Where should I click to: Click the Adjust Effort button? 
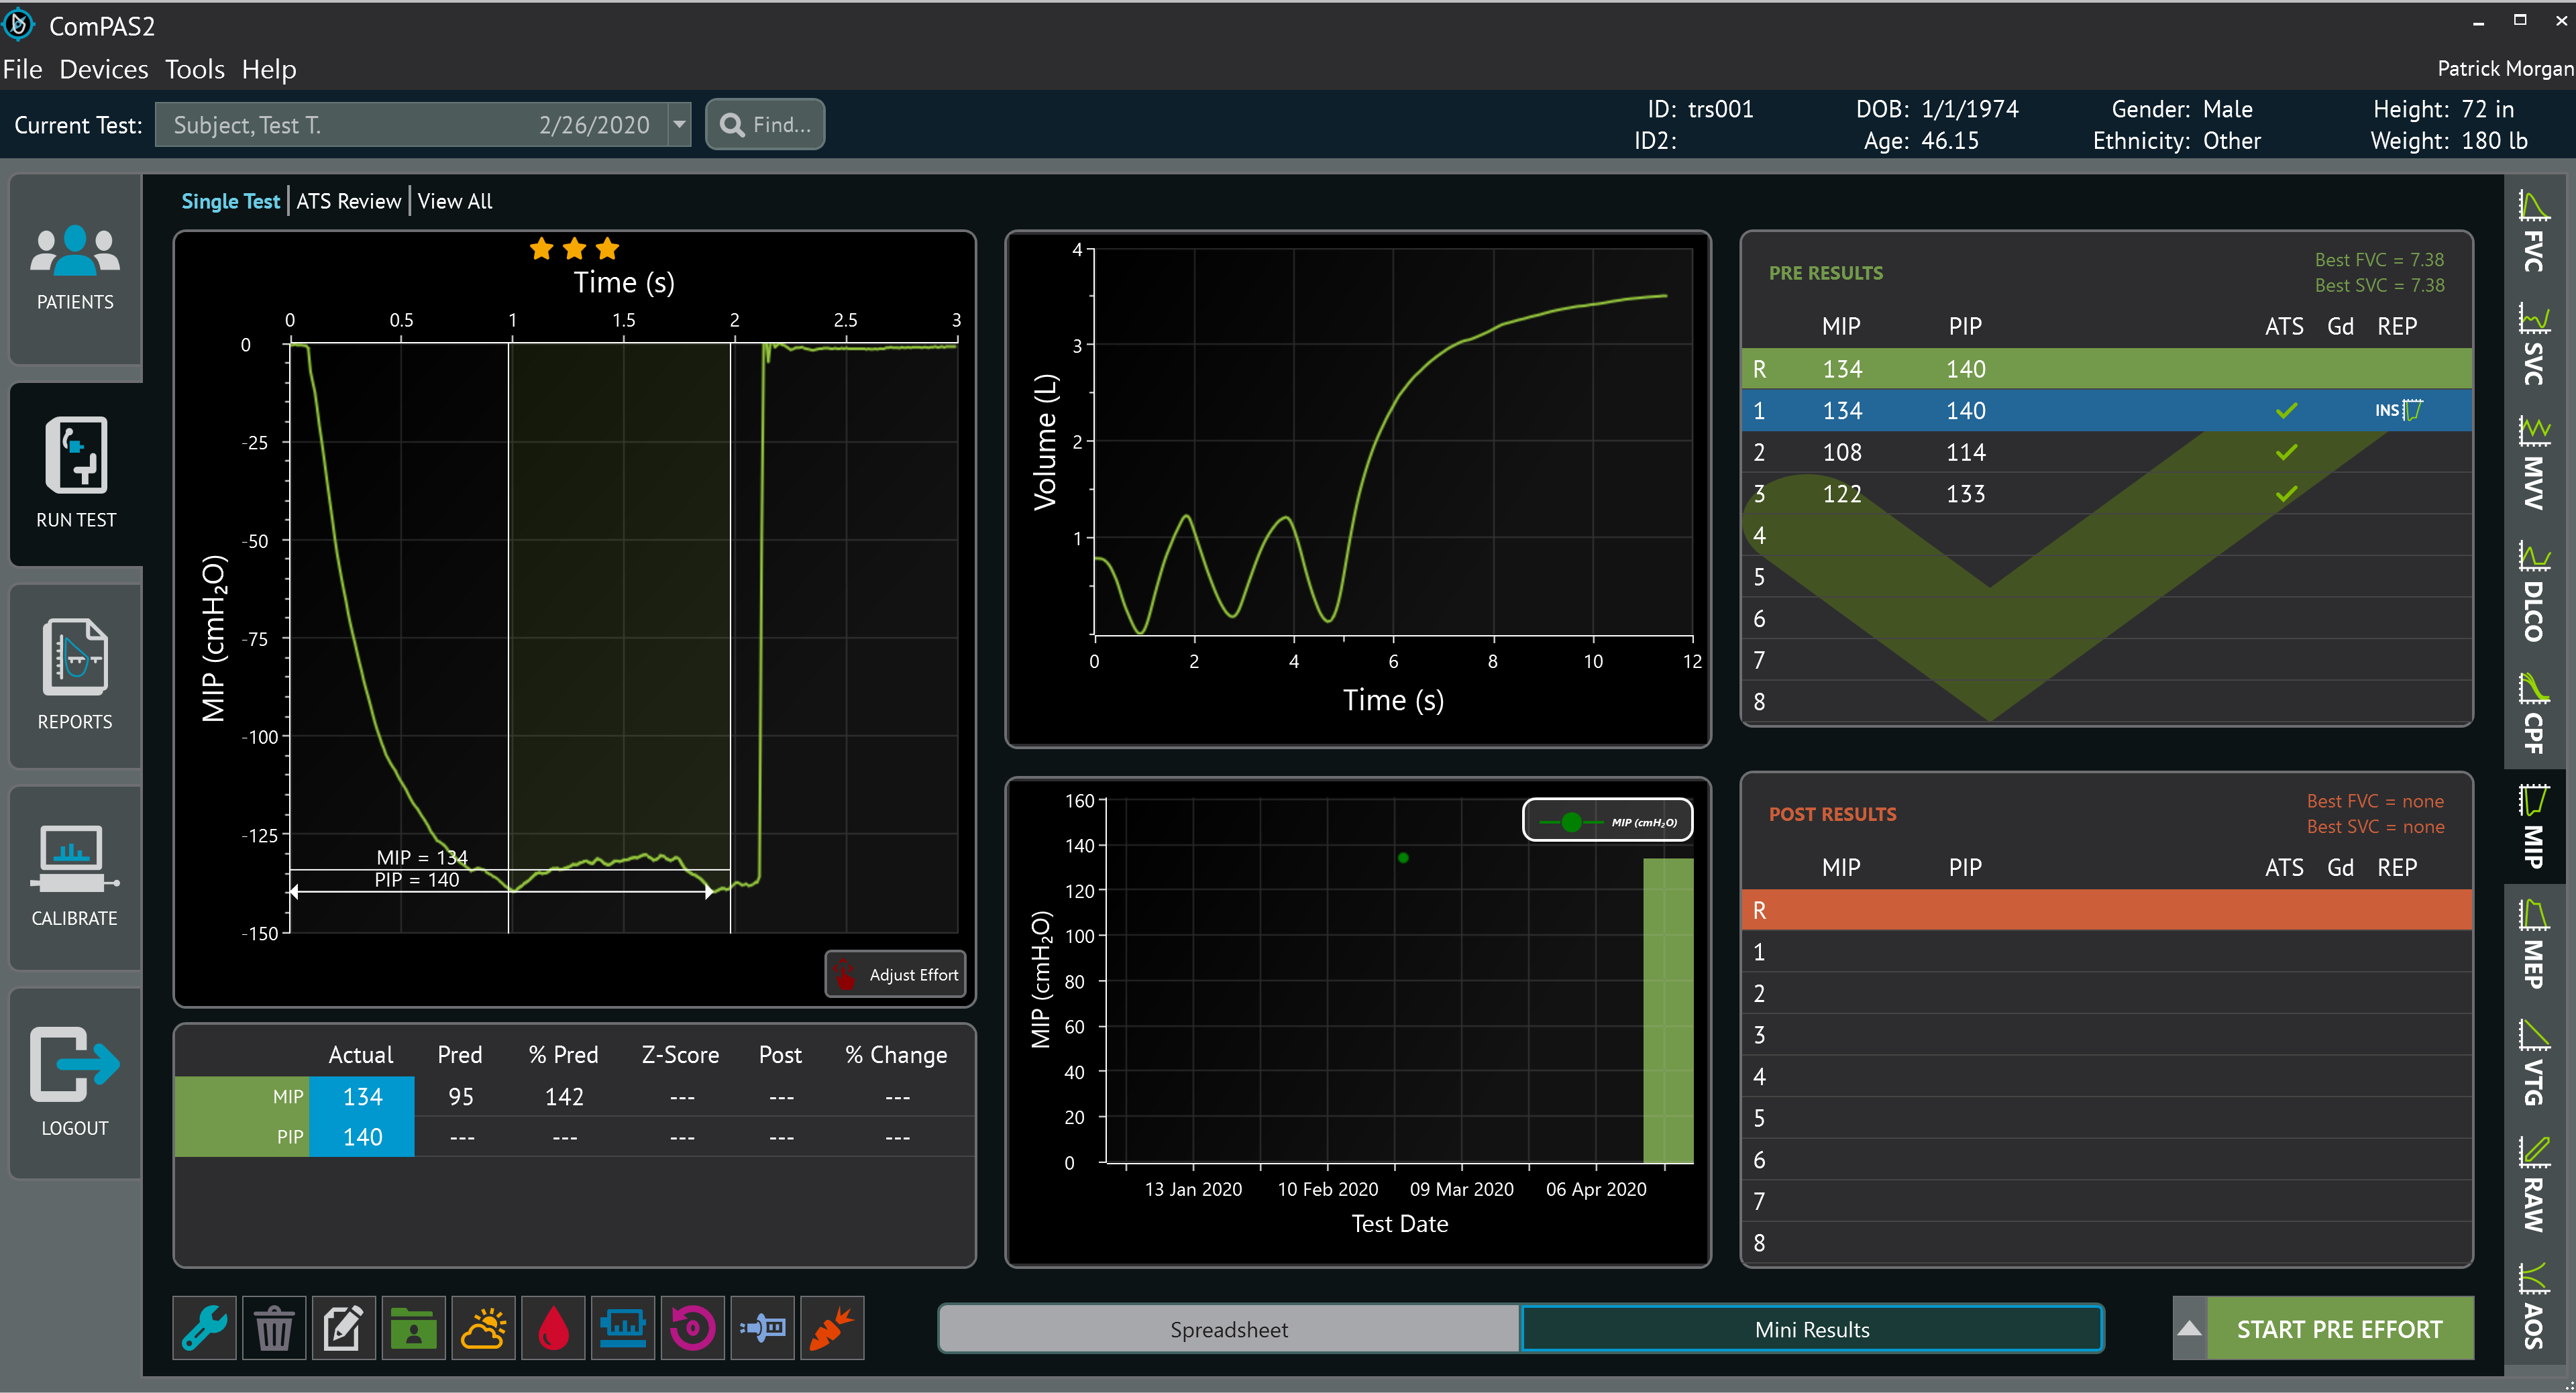click(x=896, y=974)
